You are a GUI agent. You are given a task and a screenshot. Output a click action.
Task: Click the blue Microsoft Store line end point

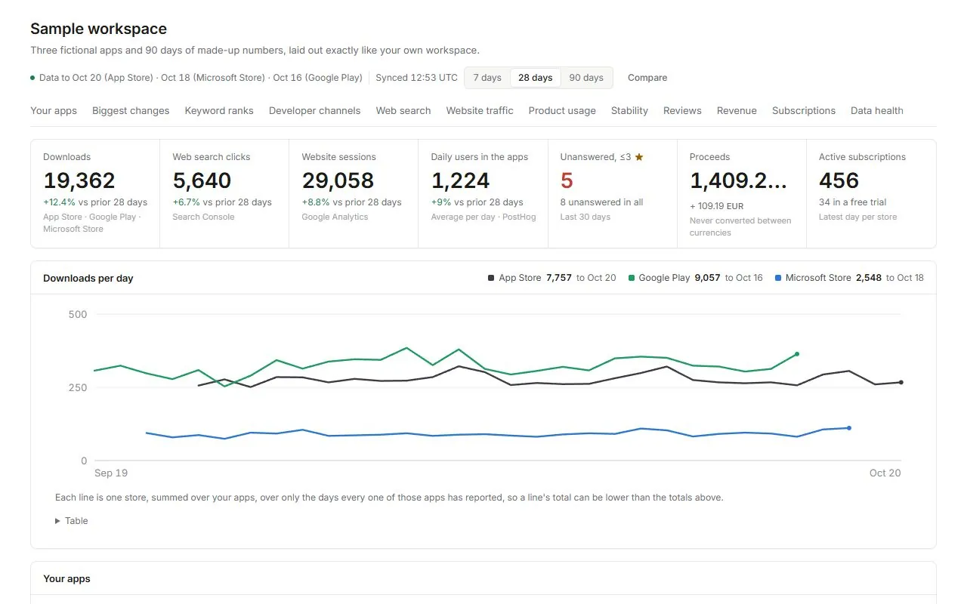pos(849,428)
